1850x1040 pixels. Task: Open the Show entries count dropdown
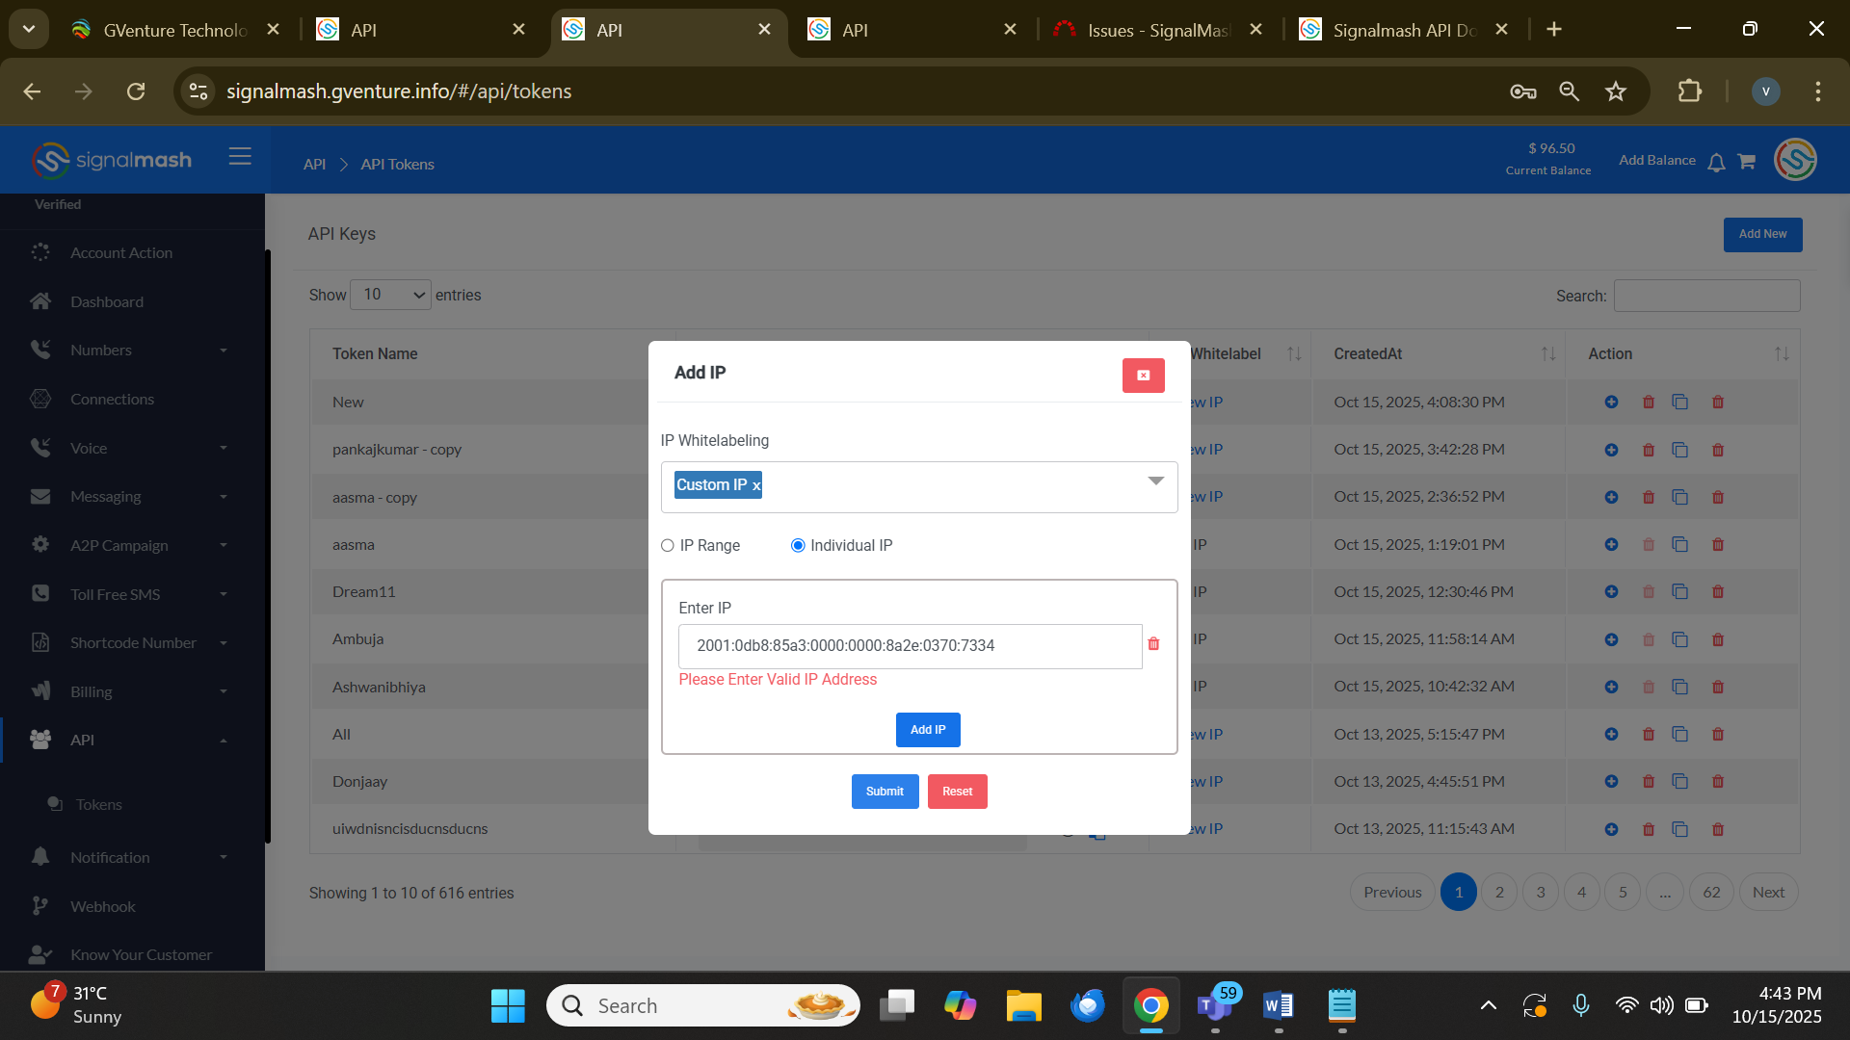390,295
